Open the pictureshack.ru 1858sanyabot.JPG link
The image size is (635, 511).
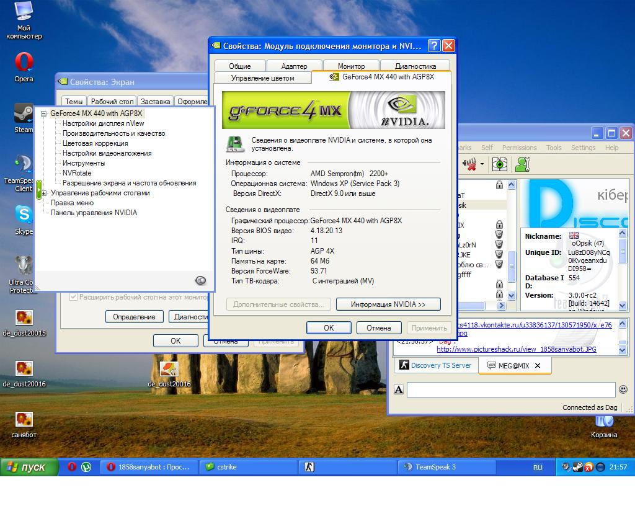[517, 349]
